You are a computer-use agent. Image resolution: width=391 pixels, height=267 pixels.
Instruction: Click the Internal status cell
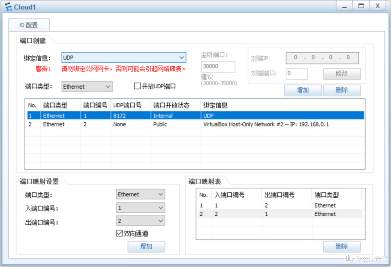click(176, 116)
